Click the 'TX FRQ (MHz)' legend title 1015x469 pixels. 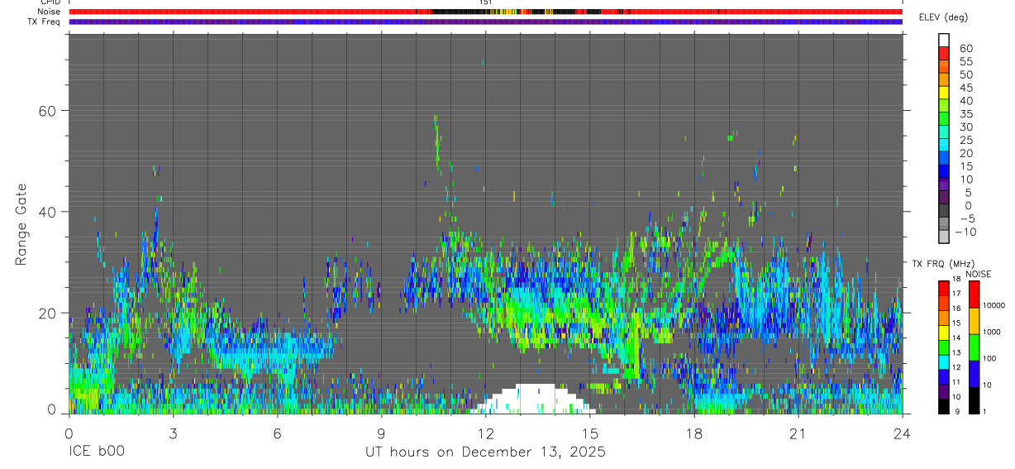pyautogui.click(x=943, y=263)
